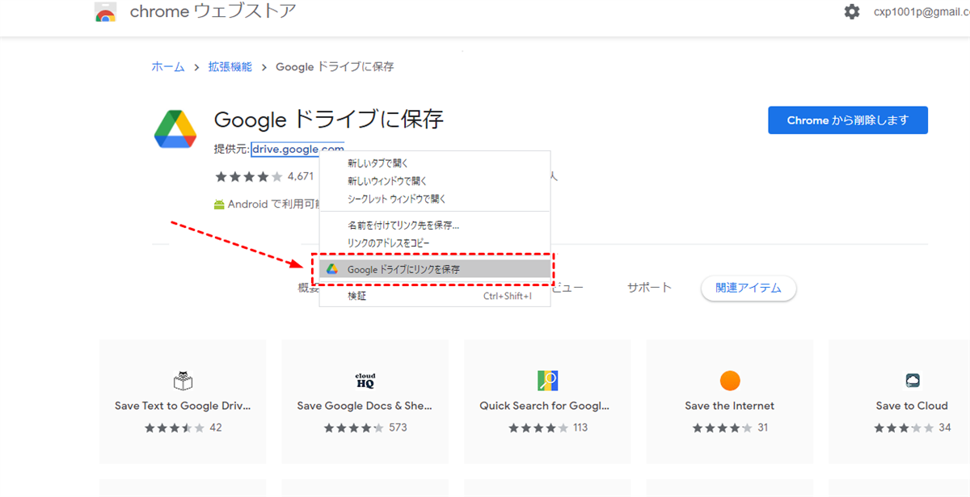This screenshot has height=497, width=970.
Task: Click the chrome ウェブストア title
Action: [x=213, y=11]
